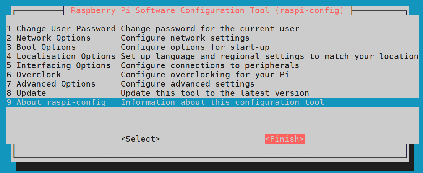
Task: Click 'Configure overclocking for your Pi' text
Action: pyautogui.click(x=205, y=75)
